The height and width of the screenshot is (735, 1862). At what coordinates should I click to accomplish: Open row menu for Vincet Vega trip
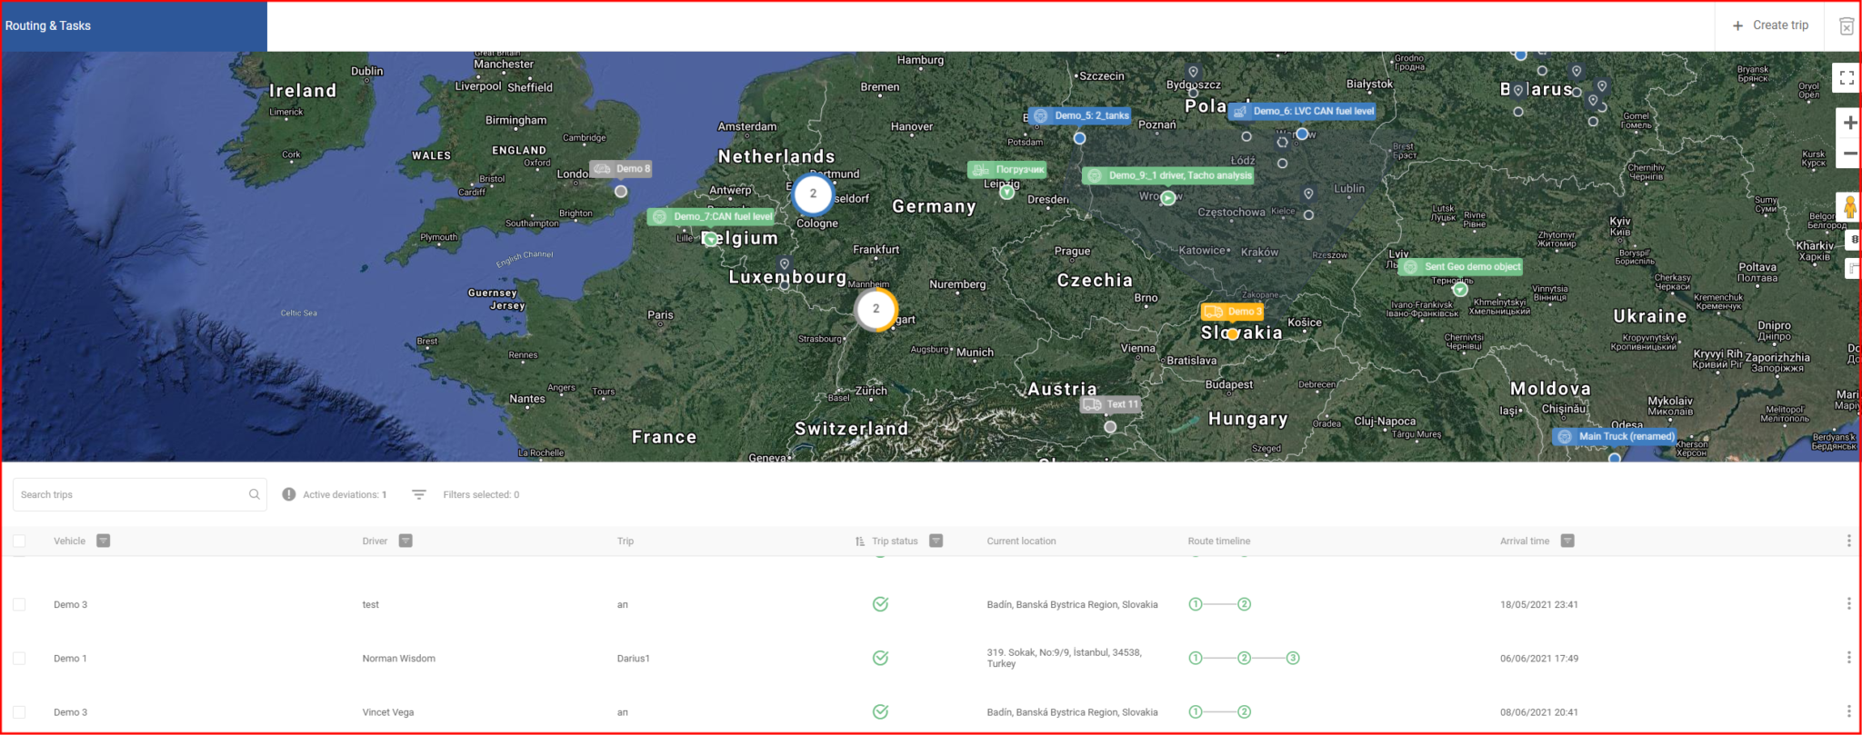click(1848, 711)
